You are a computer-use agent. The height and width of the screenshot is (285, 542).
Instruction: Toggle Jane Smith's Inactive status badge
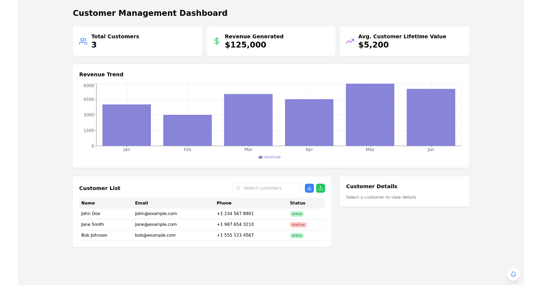pos(298,224)
